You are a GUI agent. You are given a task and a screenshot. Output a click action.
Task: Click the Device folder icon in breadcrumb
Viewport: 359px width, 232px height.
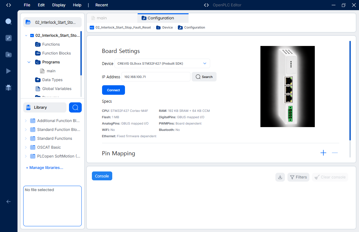[x=158, y=28]
